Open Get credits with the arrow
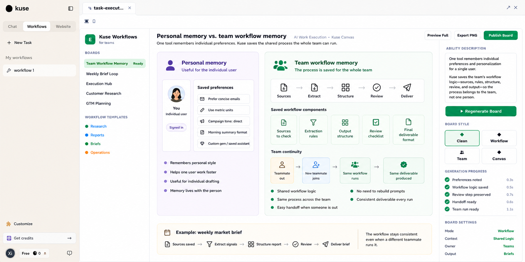This screenshot has height=262, width=525. tap(69, 238)
